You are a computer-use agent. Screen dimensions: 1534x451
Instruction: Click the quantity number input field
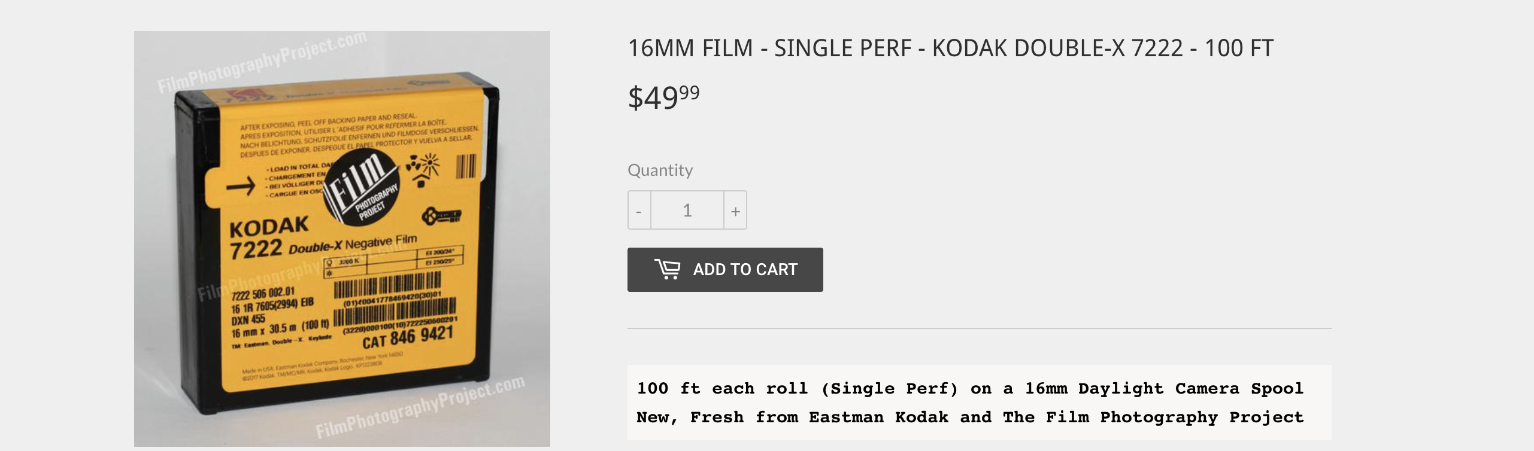687,211
